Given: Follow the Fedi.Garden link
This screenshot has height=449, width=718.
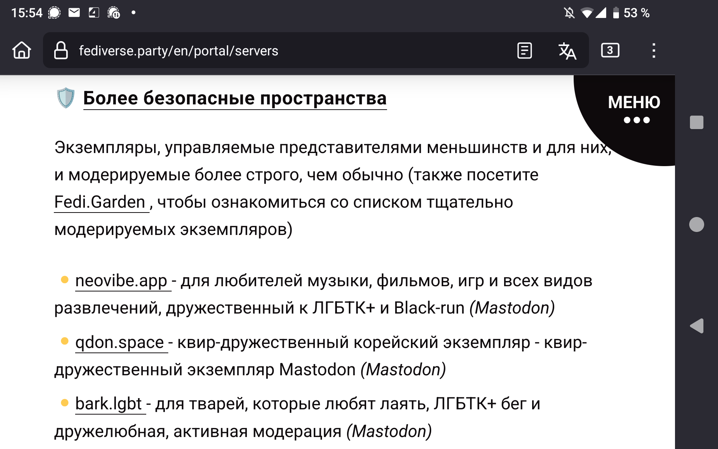Looking at the screenshot, I should 100,202.
